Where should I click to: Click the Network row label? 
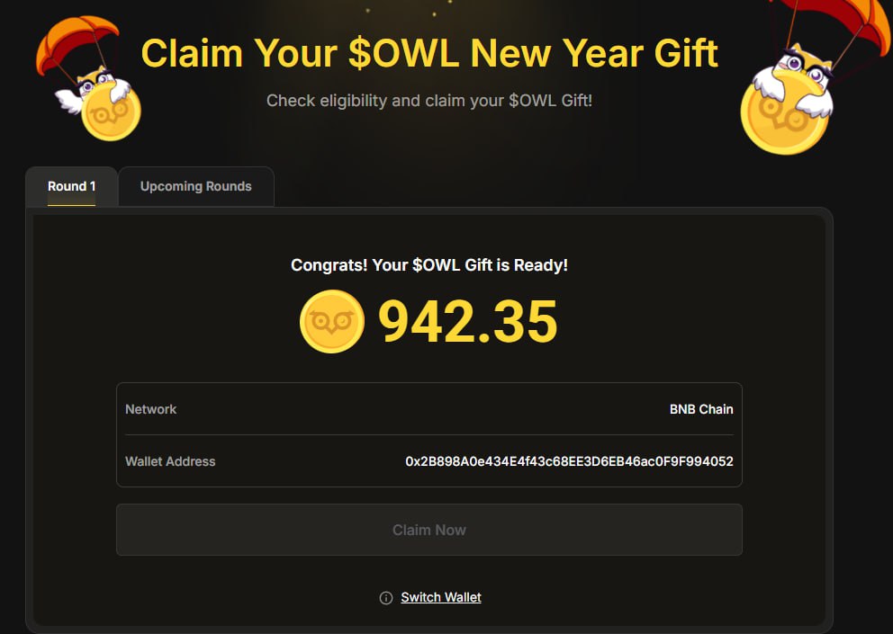point(151,409)
